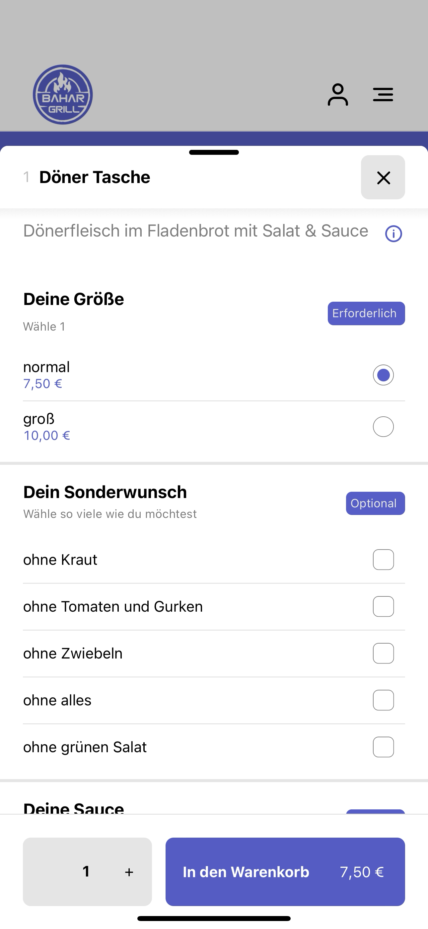Tap the Bahar Grill logo

(63, 94)
